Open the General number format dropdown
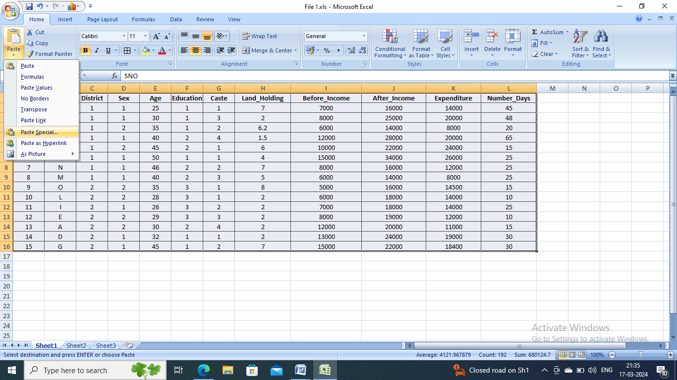 pos(364,36)
